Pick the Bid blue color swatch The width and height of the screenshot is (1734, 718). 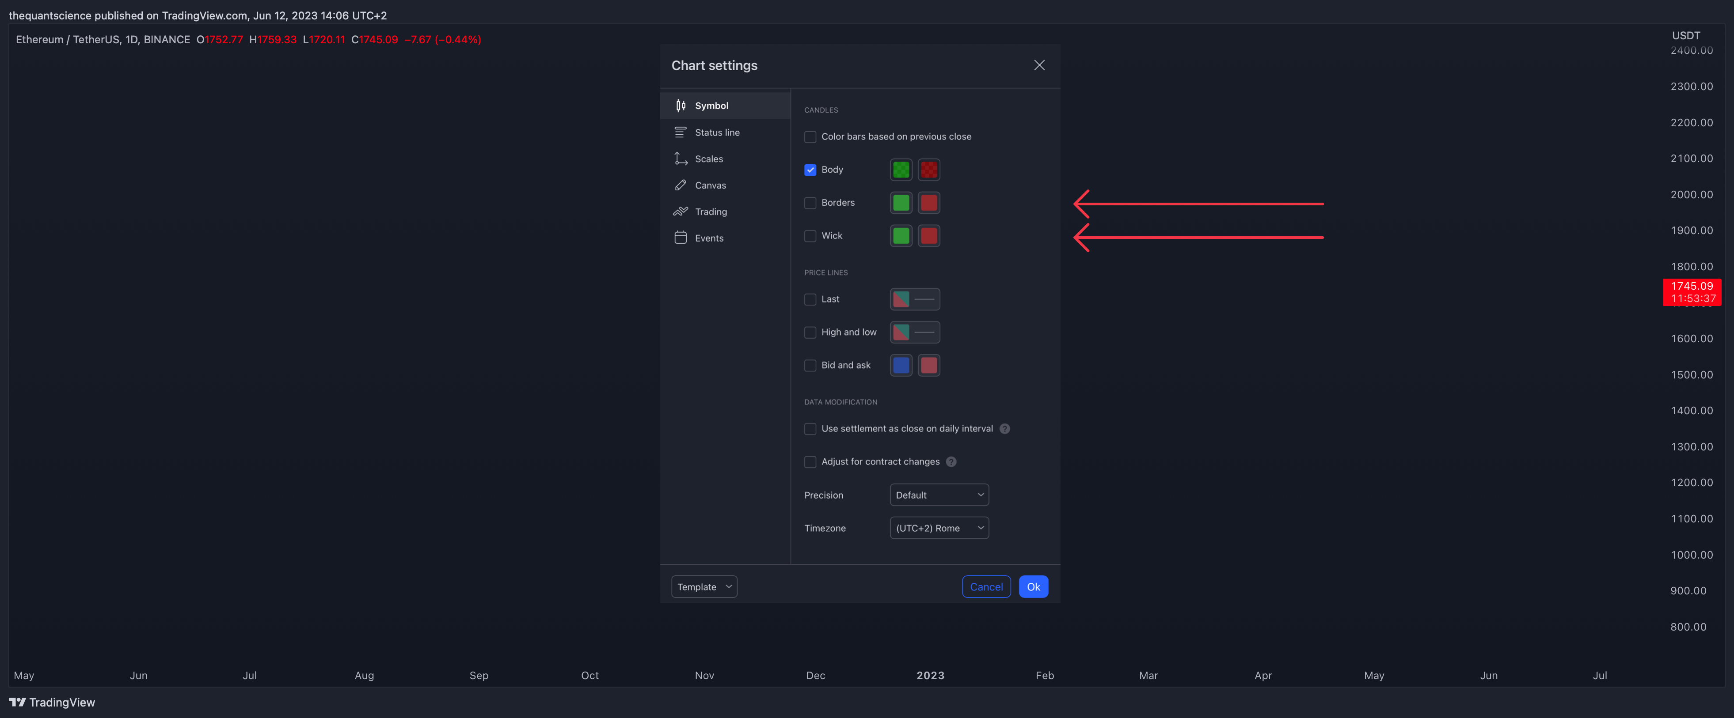point(901,365)
